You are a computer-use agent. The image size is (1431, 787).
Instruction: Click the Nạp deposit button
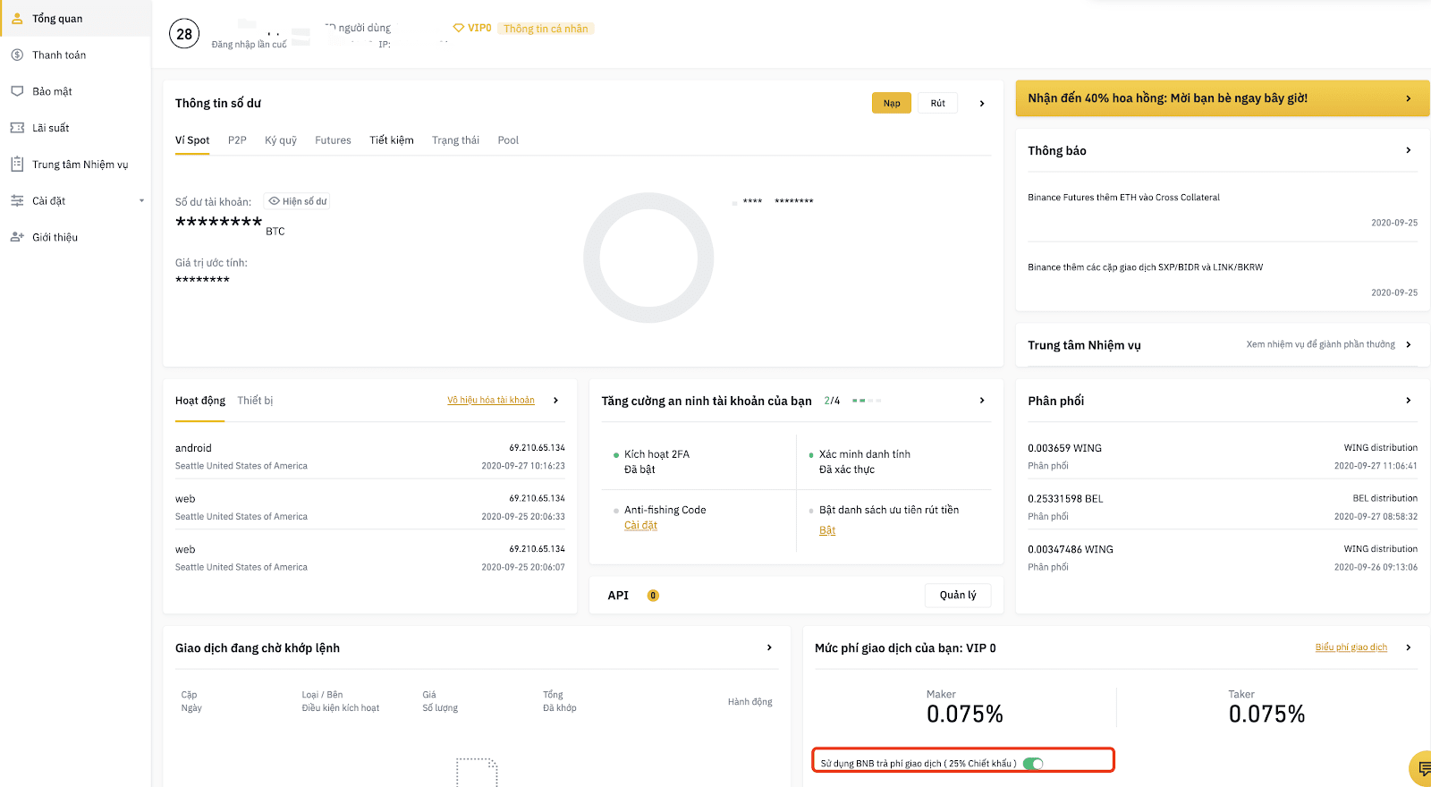point(892,103)
